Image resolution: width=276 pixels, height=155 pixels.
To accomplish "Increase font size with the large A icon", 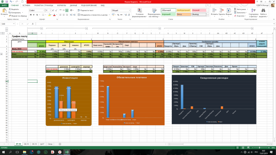I will click(53, 10).
